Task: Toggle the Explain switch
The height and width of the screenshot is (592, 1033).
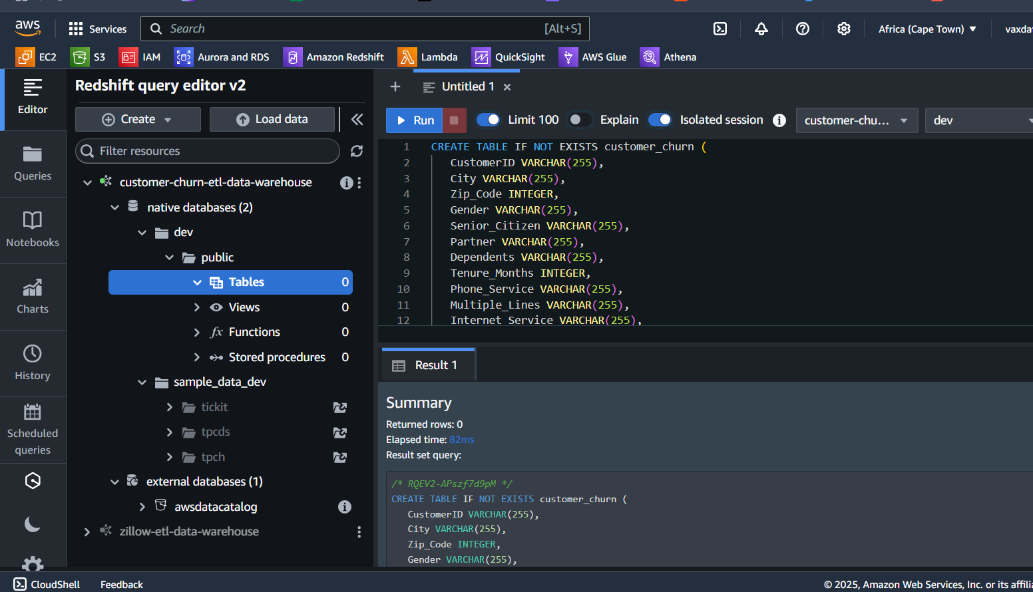Action: tap(580, 120)
